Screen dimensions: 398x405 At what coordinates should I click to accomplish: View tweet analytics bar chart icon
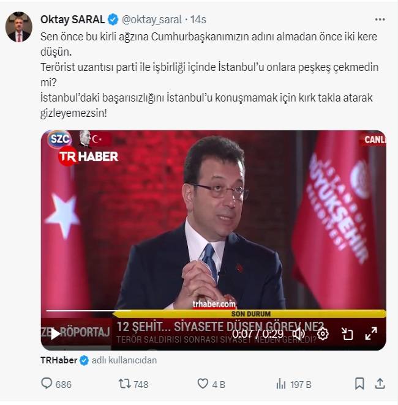(x=281, y=384)
